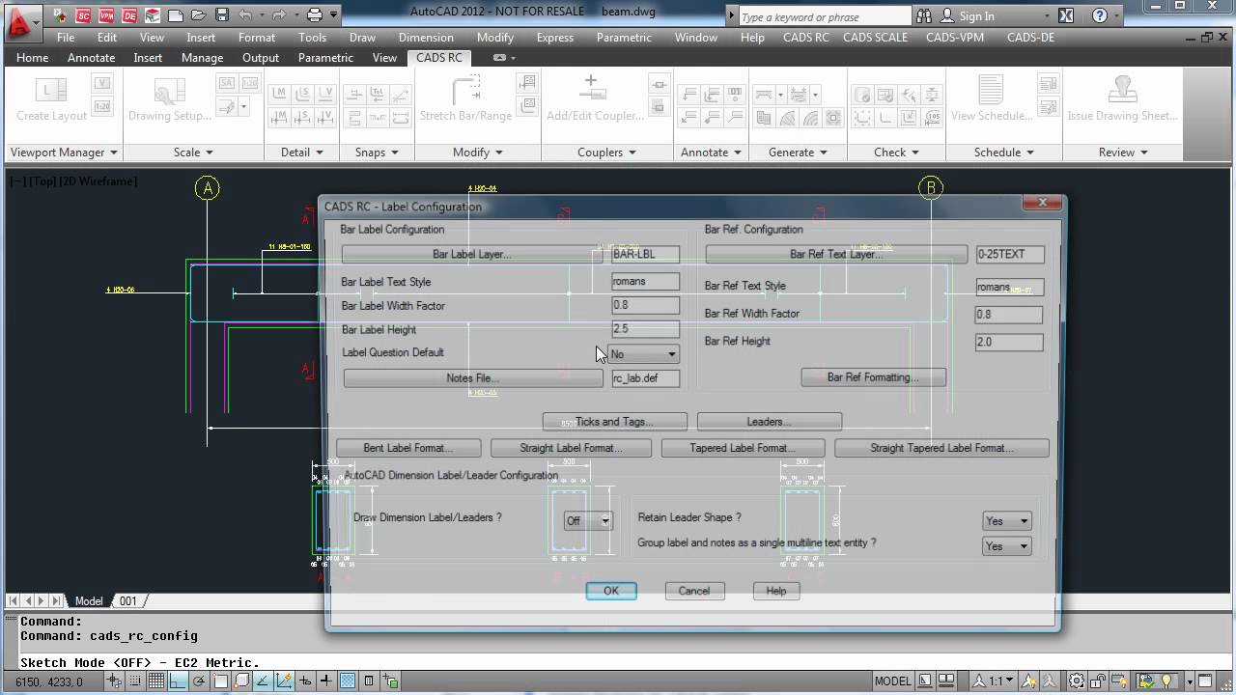Click the Straight Tapered Label Format button

point(941,448)
